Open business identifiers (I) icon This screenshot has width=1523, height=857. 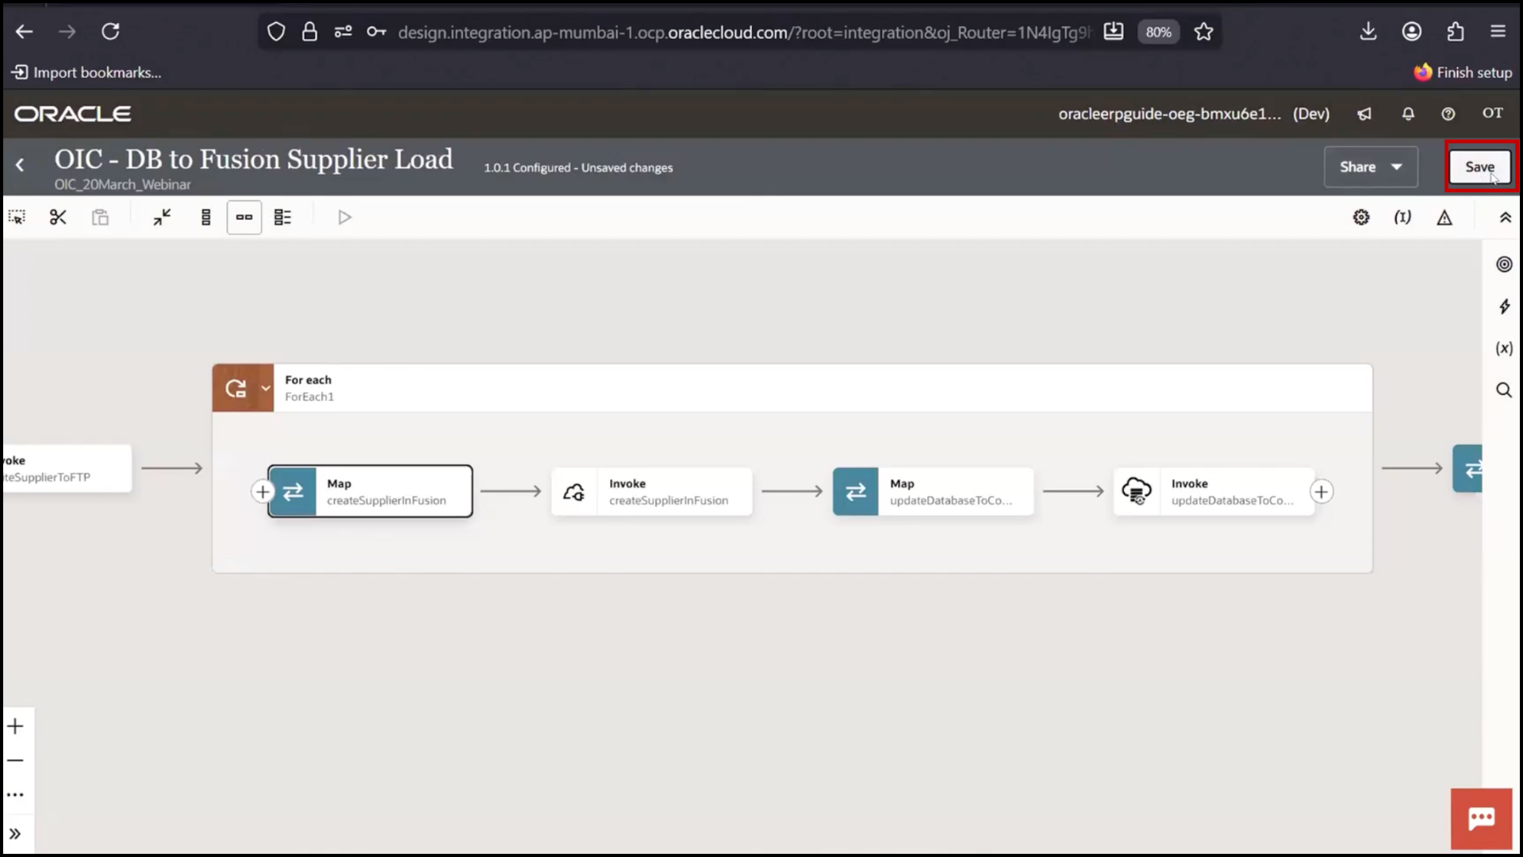tap(1402, 217)
